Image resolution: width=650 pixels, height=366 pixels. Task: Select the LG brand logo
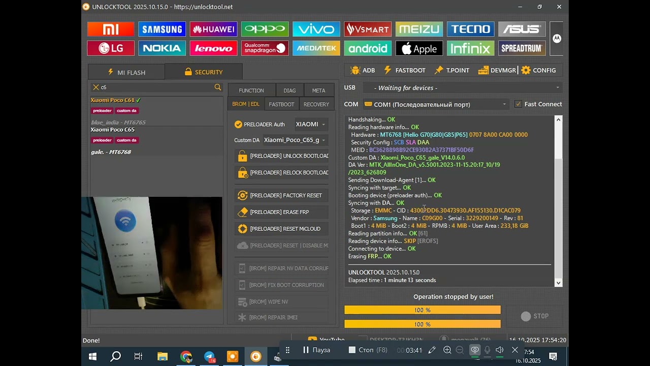pyautogui.click(x=111, y=48)
